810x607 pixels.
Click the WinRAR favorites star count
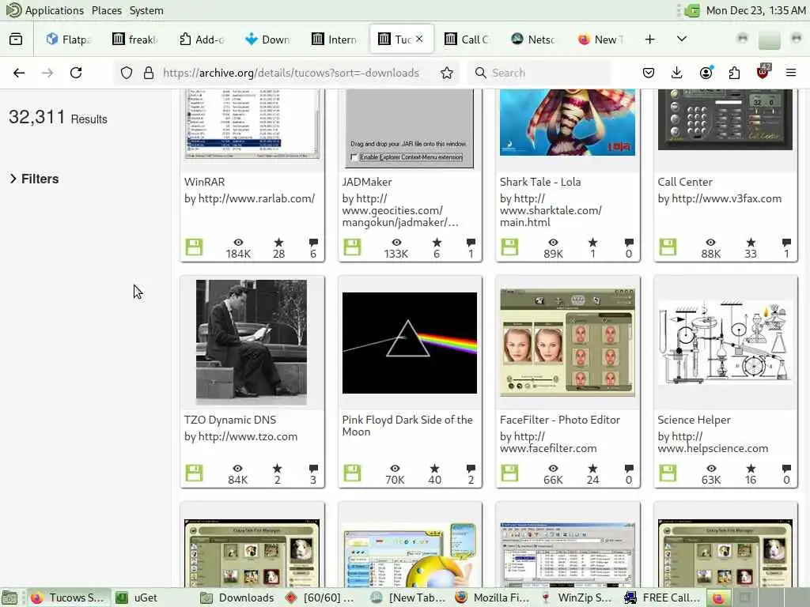click(279, 248)
